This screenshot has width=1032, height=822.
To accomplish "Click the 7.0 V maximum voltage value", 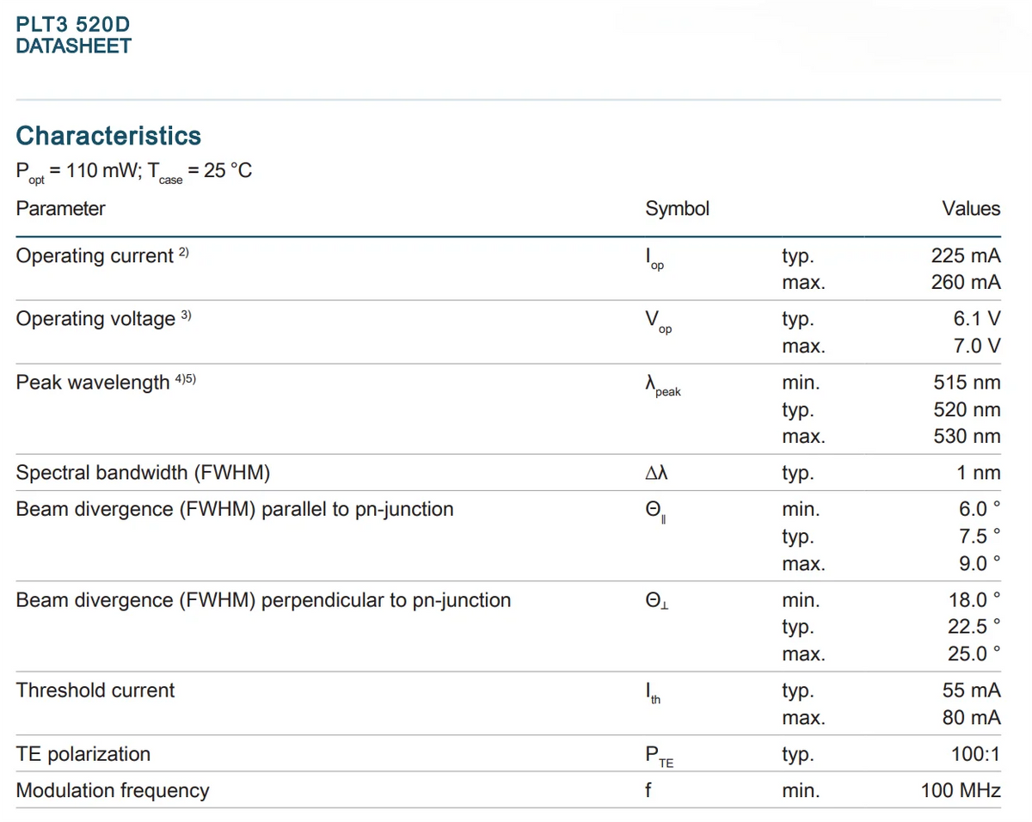I will [x=977, y=347].
